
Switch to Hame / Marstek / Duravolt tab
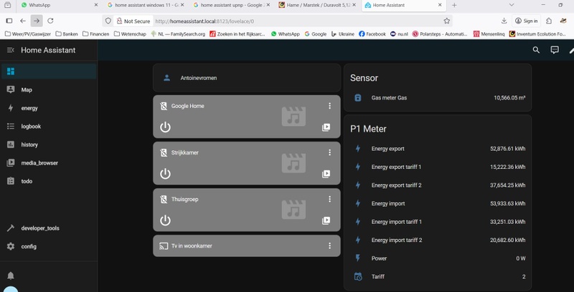coord(317,5)
